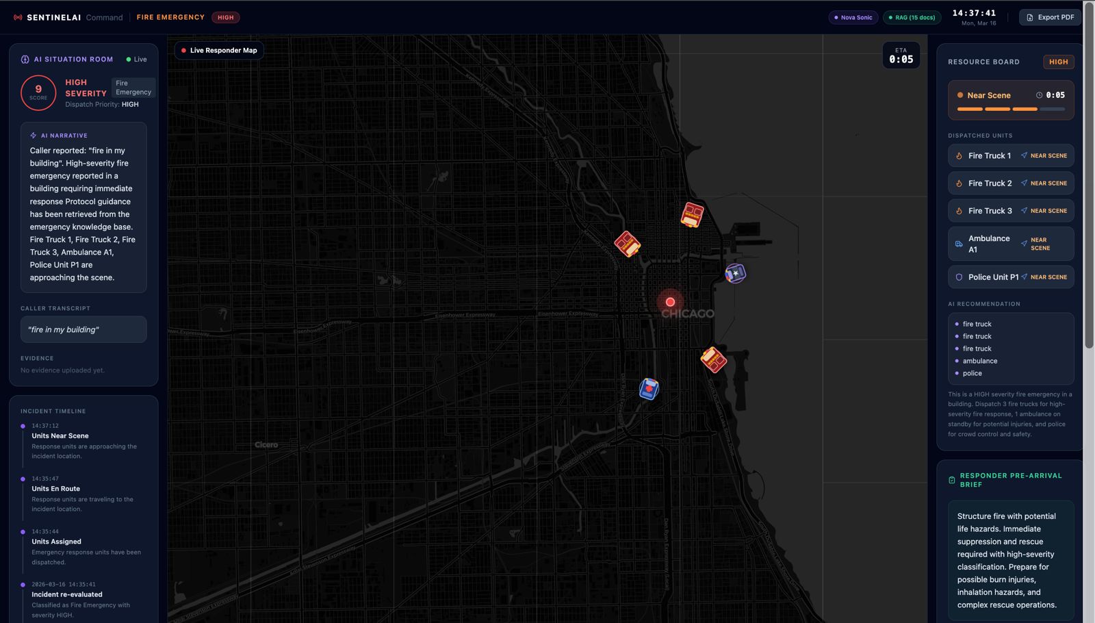Viewport: 1095px width, 623px height.
Task: Click the Fire Truck 1 unit name
Action: tap(990, 156)
